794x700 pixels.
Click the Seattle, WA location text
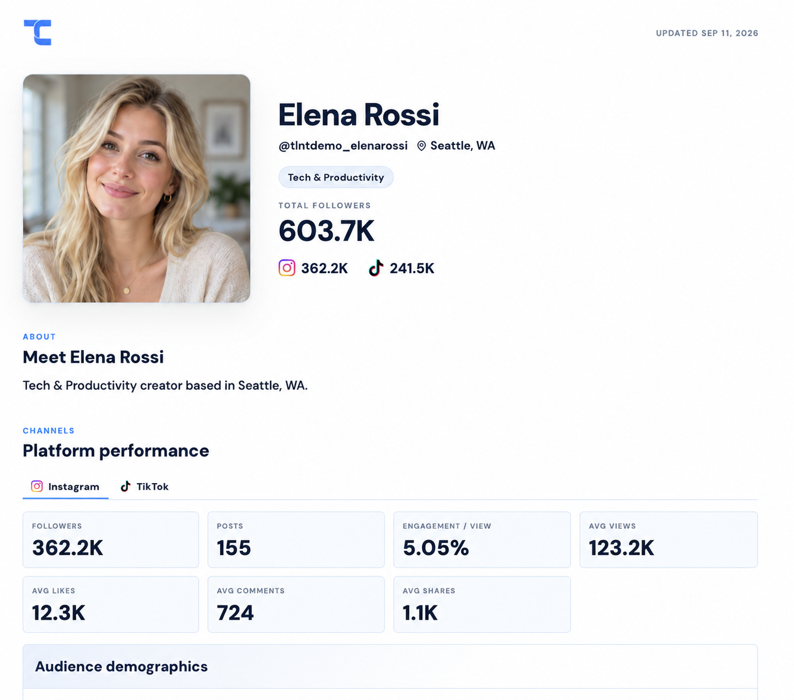click(x=463, y=146)
